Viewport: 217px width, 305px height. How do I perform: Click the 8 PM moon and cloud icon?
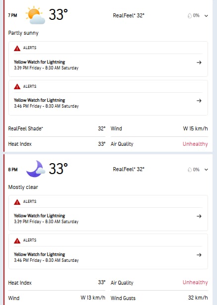tap(36, 169)
